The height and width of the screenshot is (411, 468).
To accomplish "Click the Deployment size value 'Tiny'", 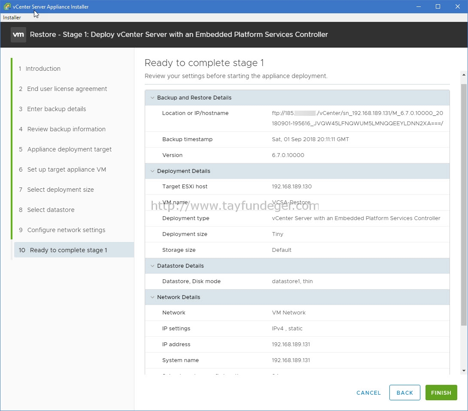I will (x=277, y=234).
